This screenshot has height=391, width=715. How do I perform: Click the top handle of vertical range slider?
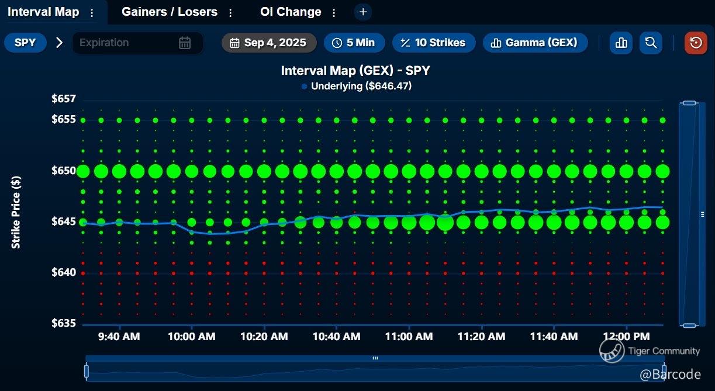click(689, 103)
